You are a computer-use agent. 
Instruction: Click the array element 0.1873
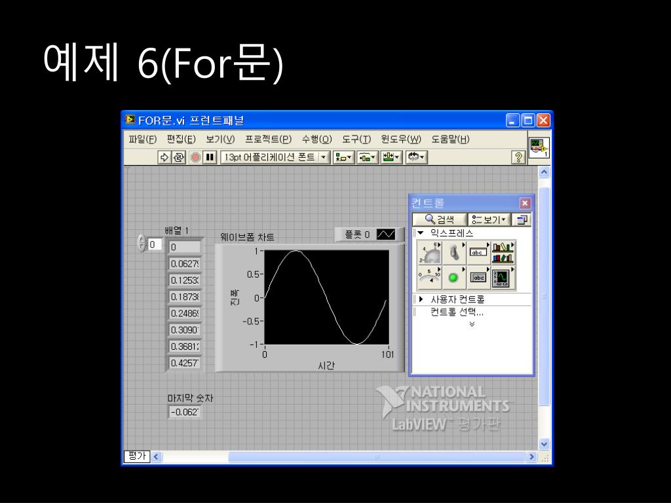[185, 297]
